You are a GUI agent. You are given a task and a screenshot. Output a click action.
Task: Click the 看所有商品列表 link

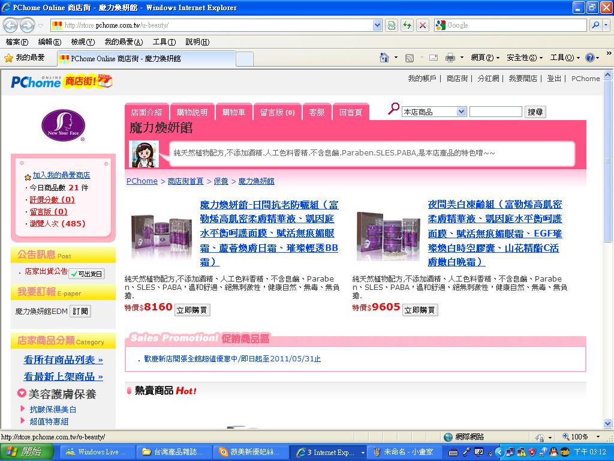[x=63, y=360]
